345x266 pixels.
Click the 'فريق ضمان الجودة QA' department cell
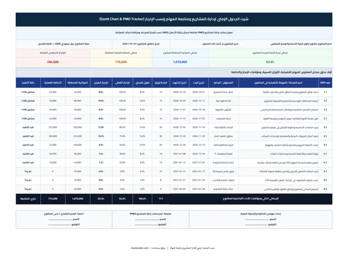point(223,171)
